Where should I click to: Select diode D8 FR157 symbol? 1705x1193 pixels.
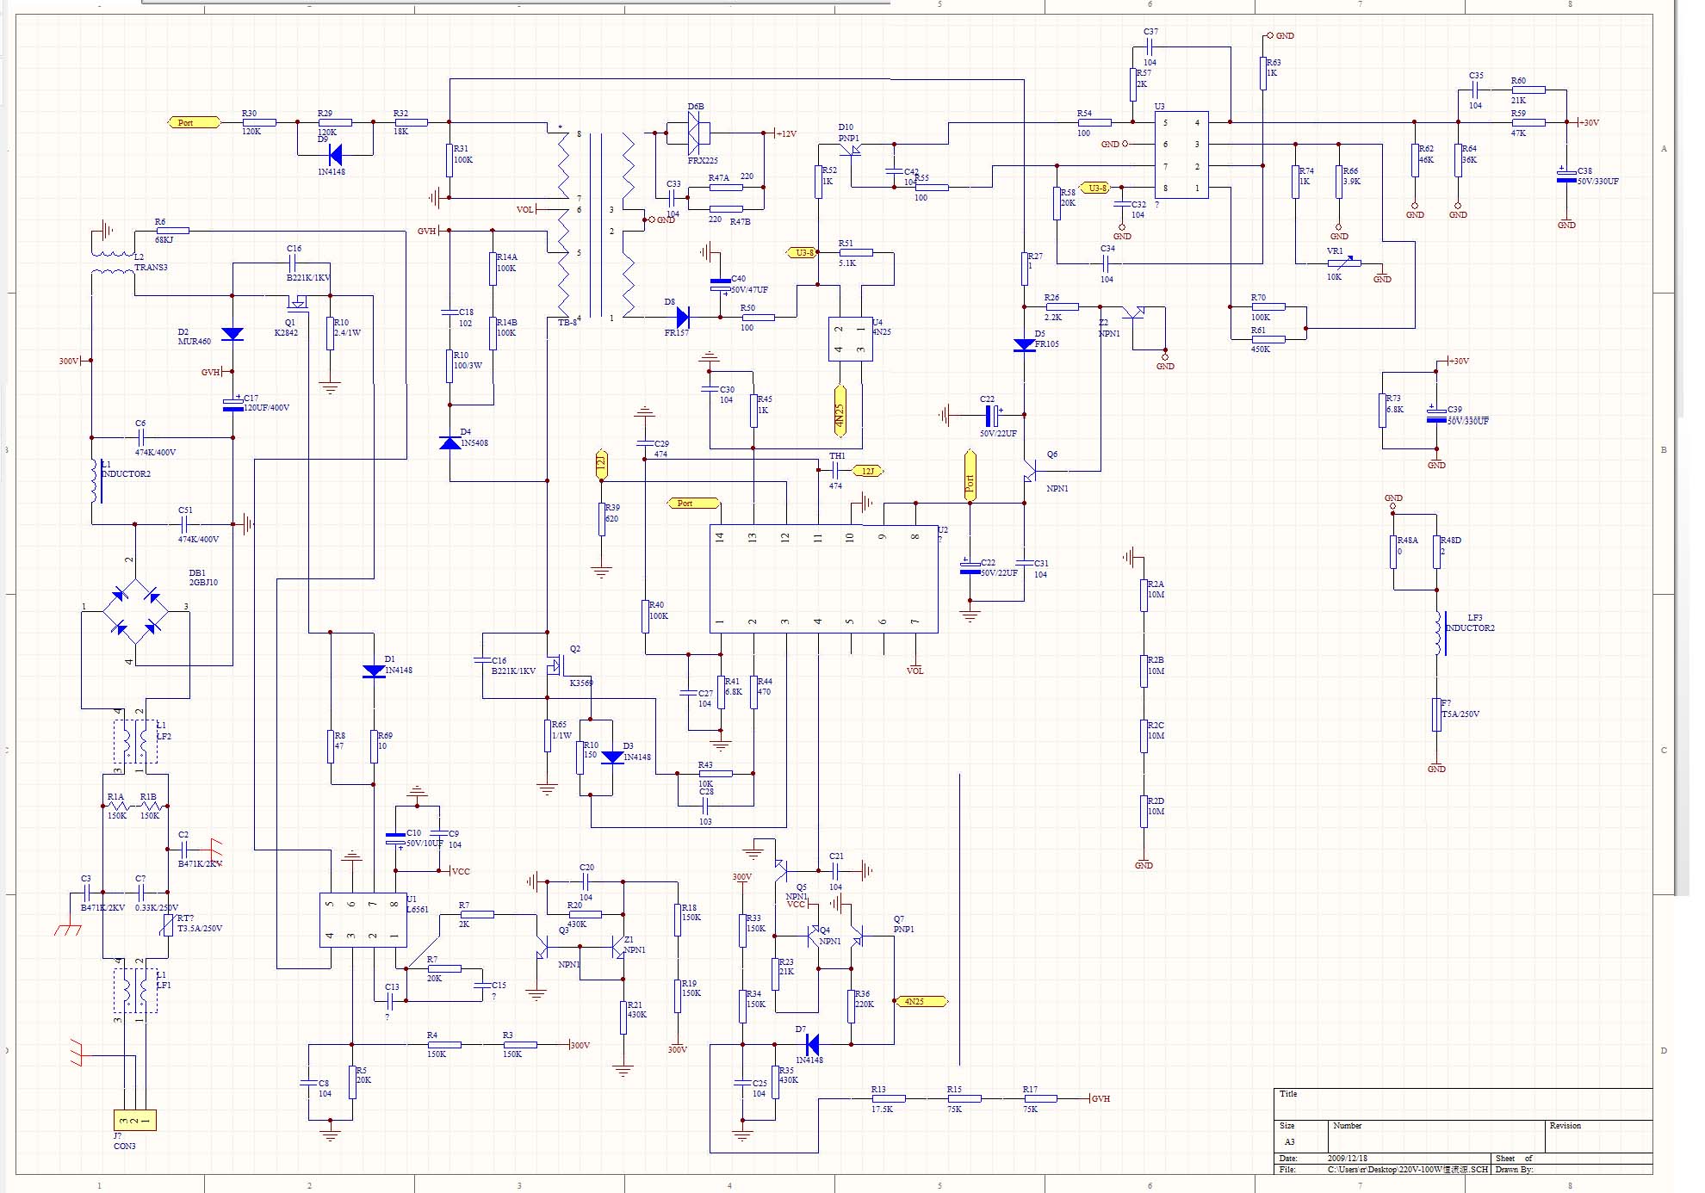coord(684,318)
